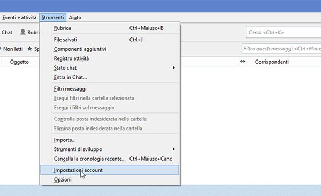Click the Chat toolbar button
The height and width of the screenshot is (196, 321).
click(7, 32)
